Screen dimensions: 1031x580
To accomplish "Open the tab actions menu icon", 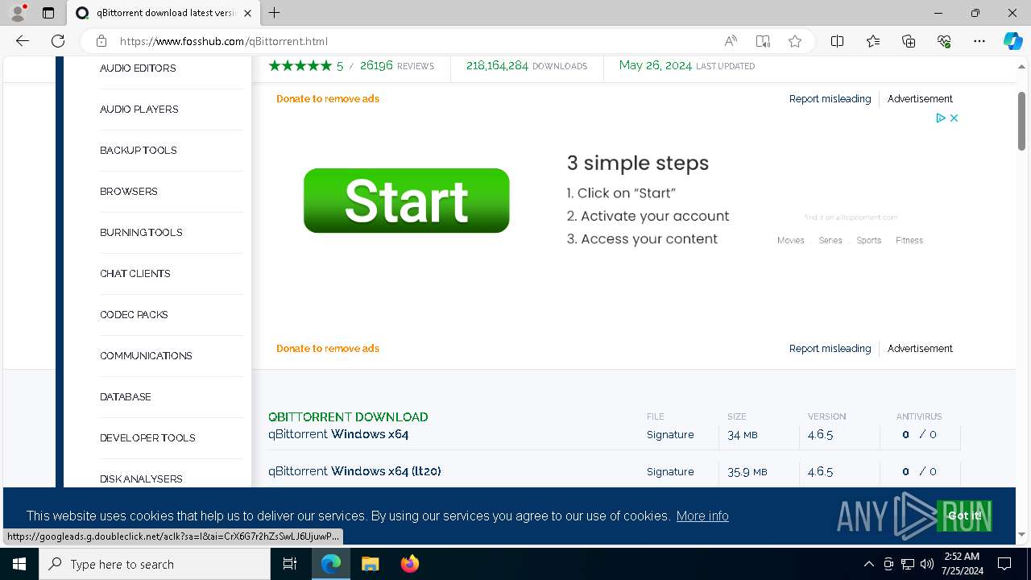I will 48,13.
